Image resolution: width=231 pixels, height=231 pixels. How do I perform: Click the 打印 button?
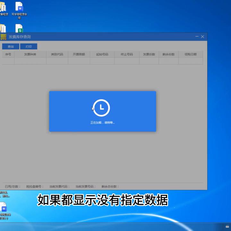point(29,47)
